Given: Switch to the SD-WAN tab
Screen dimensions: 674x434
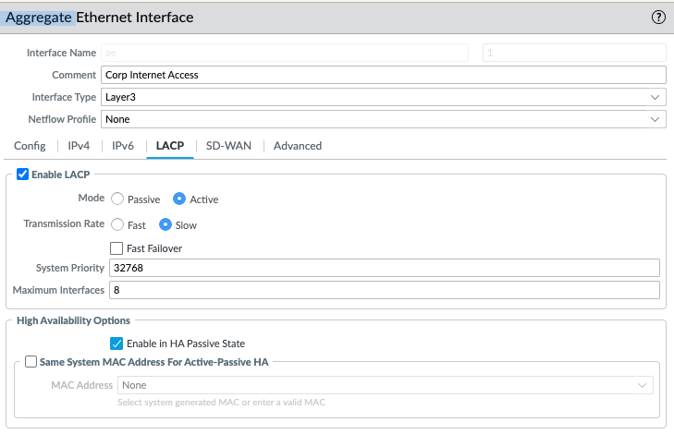Looking at the screenshot, I should [228, 146].
